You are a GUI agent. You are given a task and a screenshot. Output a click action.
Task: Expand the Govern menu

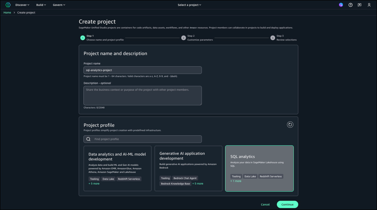pyautogui.click(x=59, y=5)
